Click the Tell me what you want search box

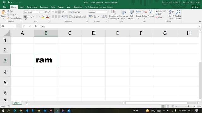(99, 7)
